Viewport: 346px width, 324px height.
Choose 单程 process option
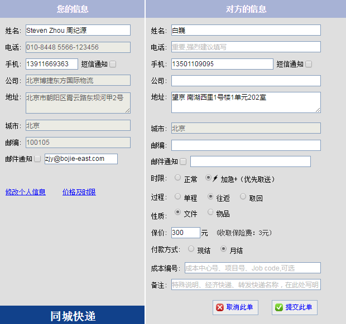point(177,196)
